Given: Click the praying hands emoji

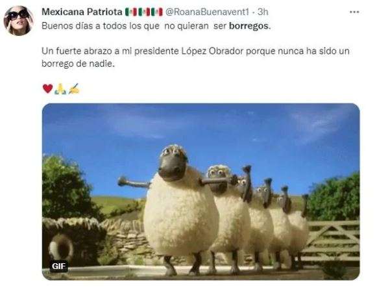Looking at the screenshot, I should (x=60, y=88).
